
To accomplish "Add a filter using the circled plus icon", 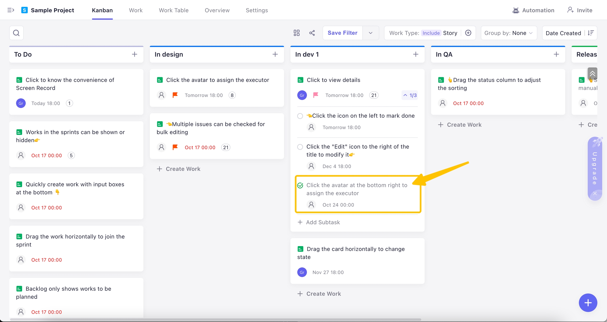I will click(468, 33).
